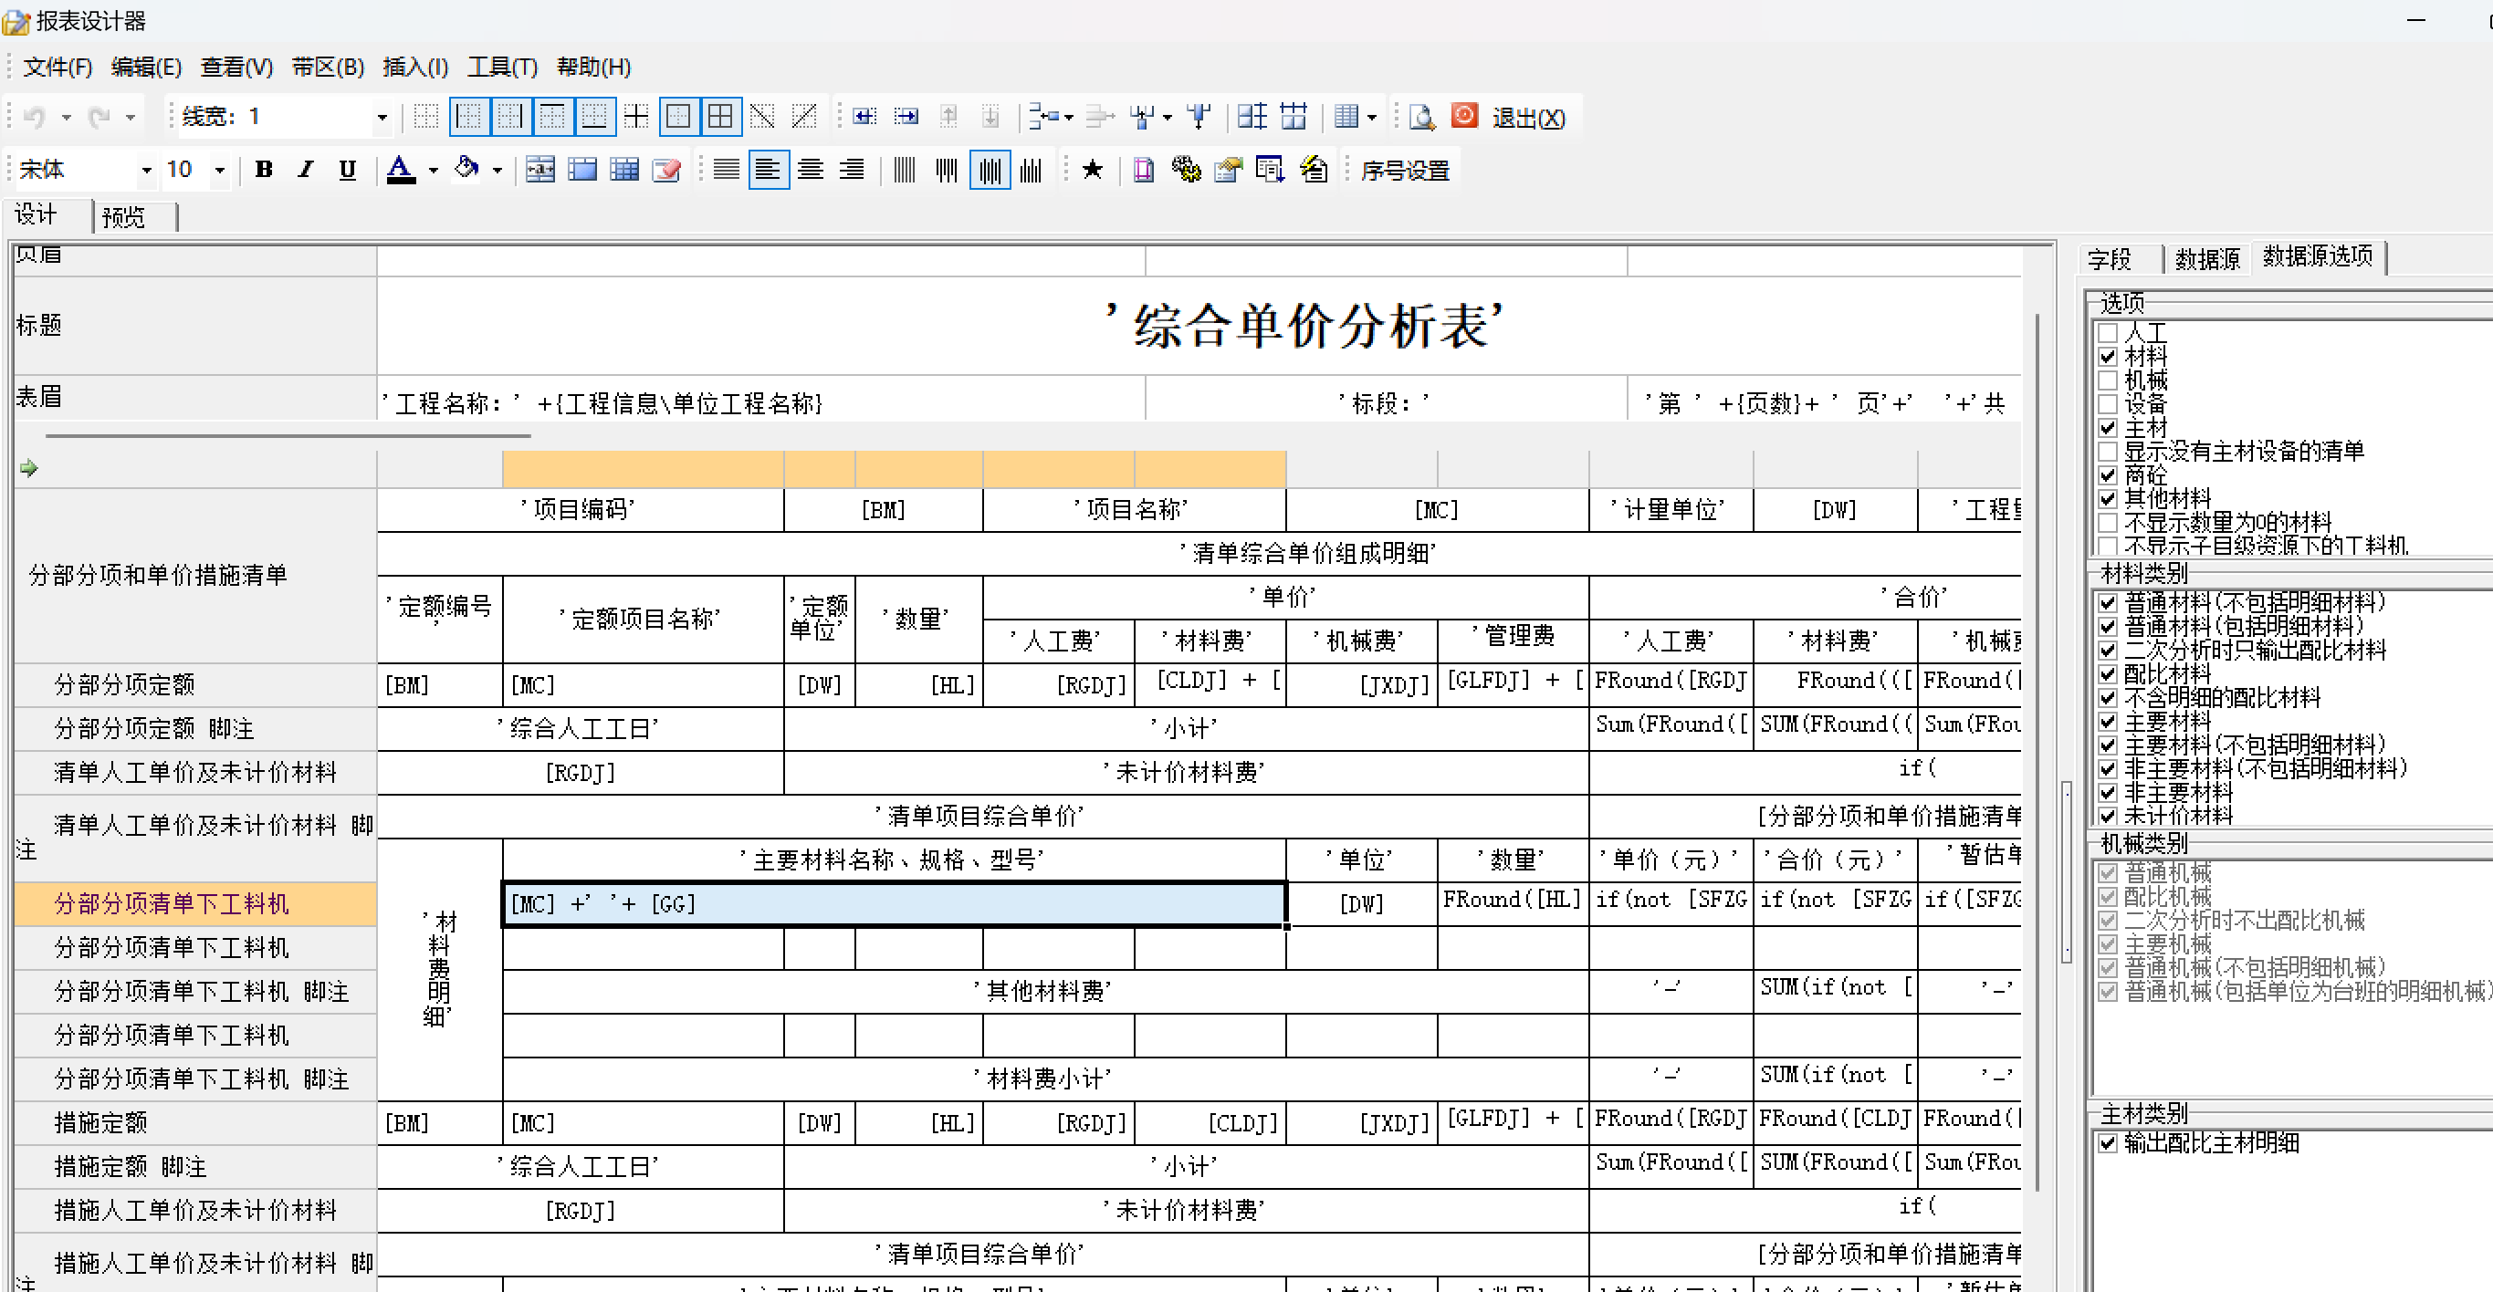The image size is (2493, 1292).
Task: Select the highlighted 分部分项清单下工料机 band row
Action: click(x=195, y=904)
